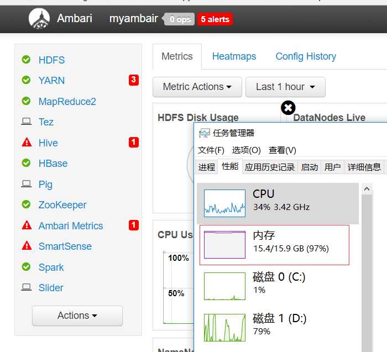
Task: Open the HBase service link
Action: (x=53, y=164)
